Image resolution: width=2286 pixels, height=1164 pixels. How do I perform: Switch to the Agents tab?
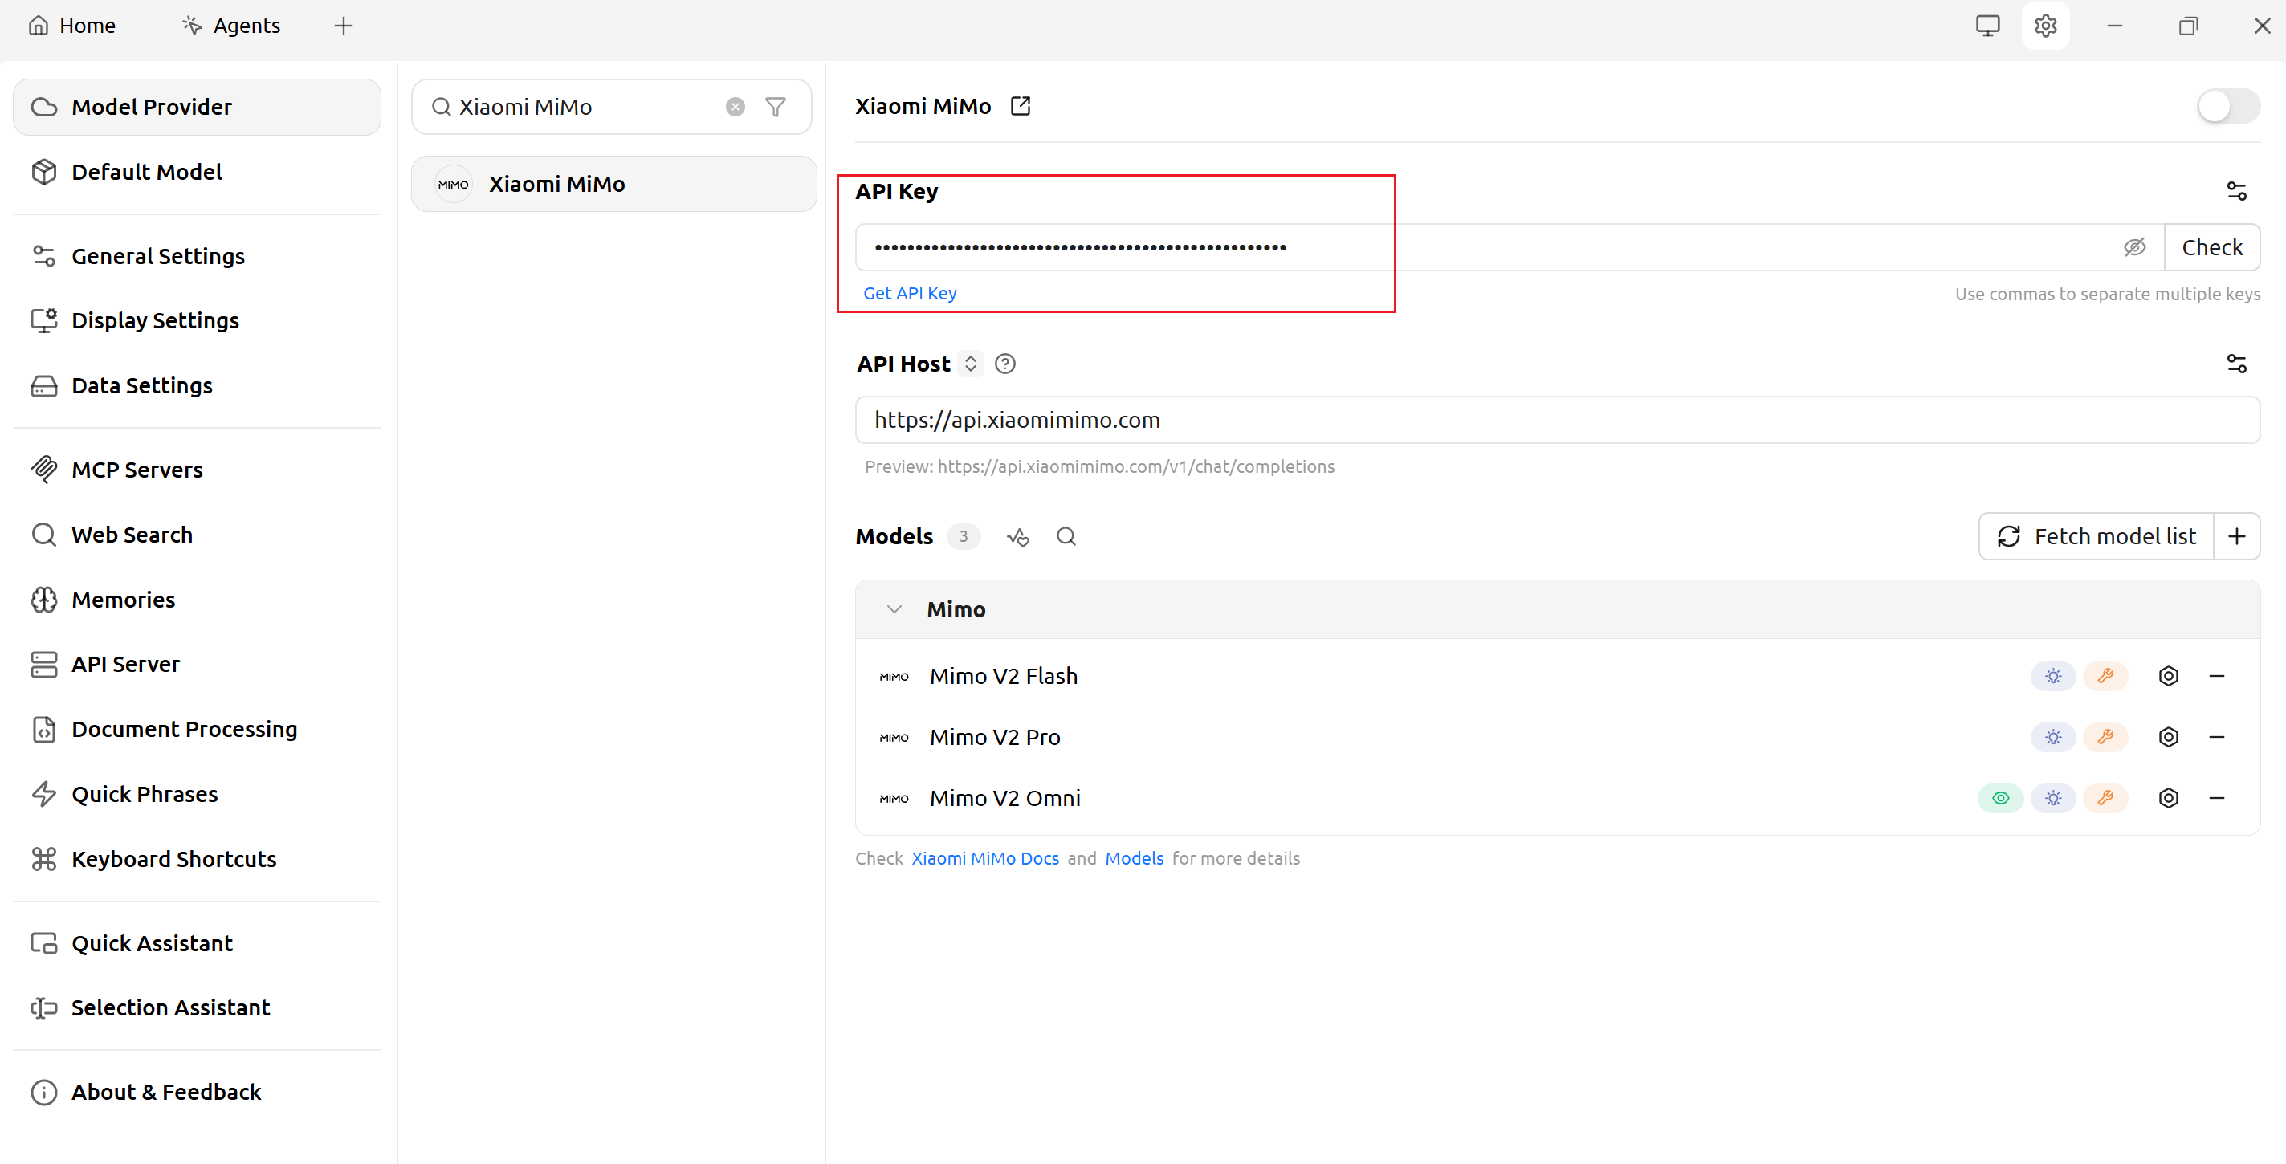point(230,26)
